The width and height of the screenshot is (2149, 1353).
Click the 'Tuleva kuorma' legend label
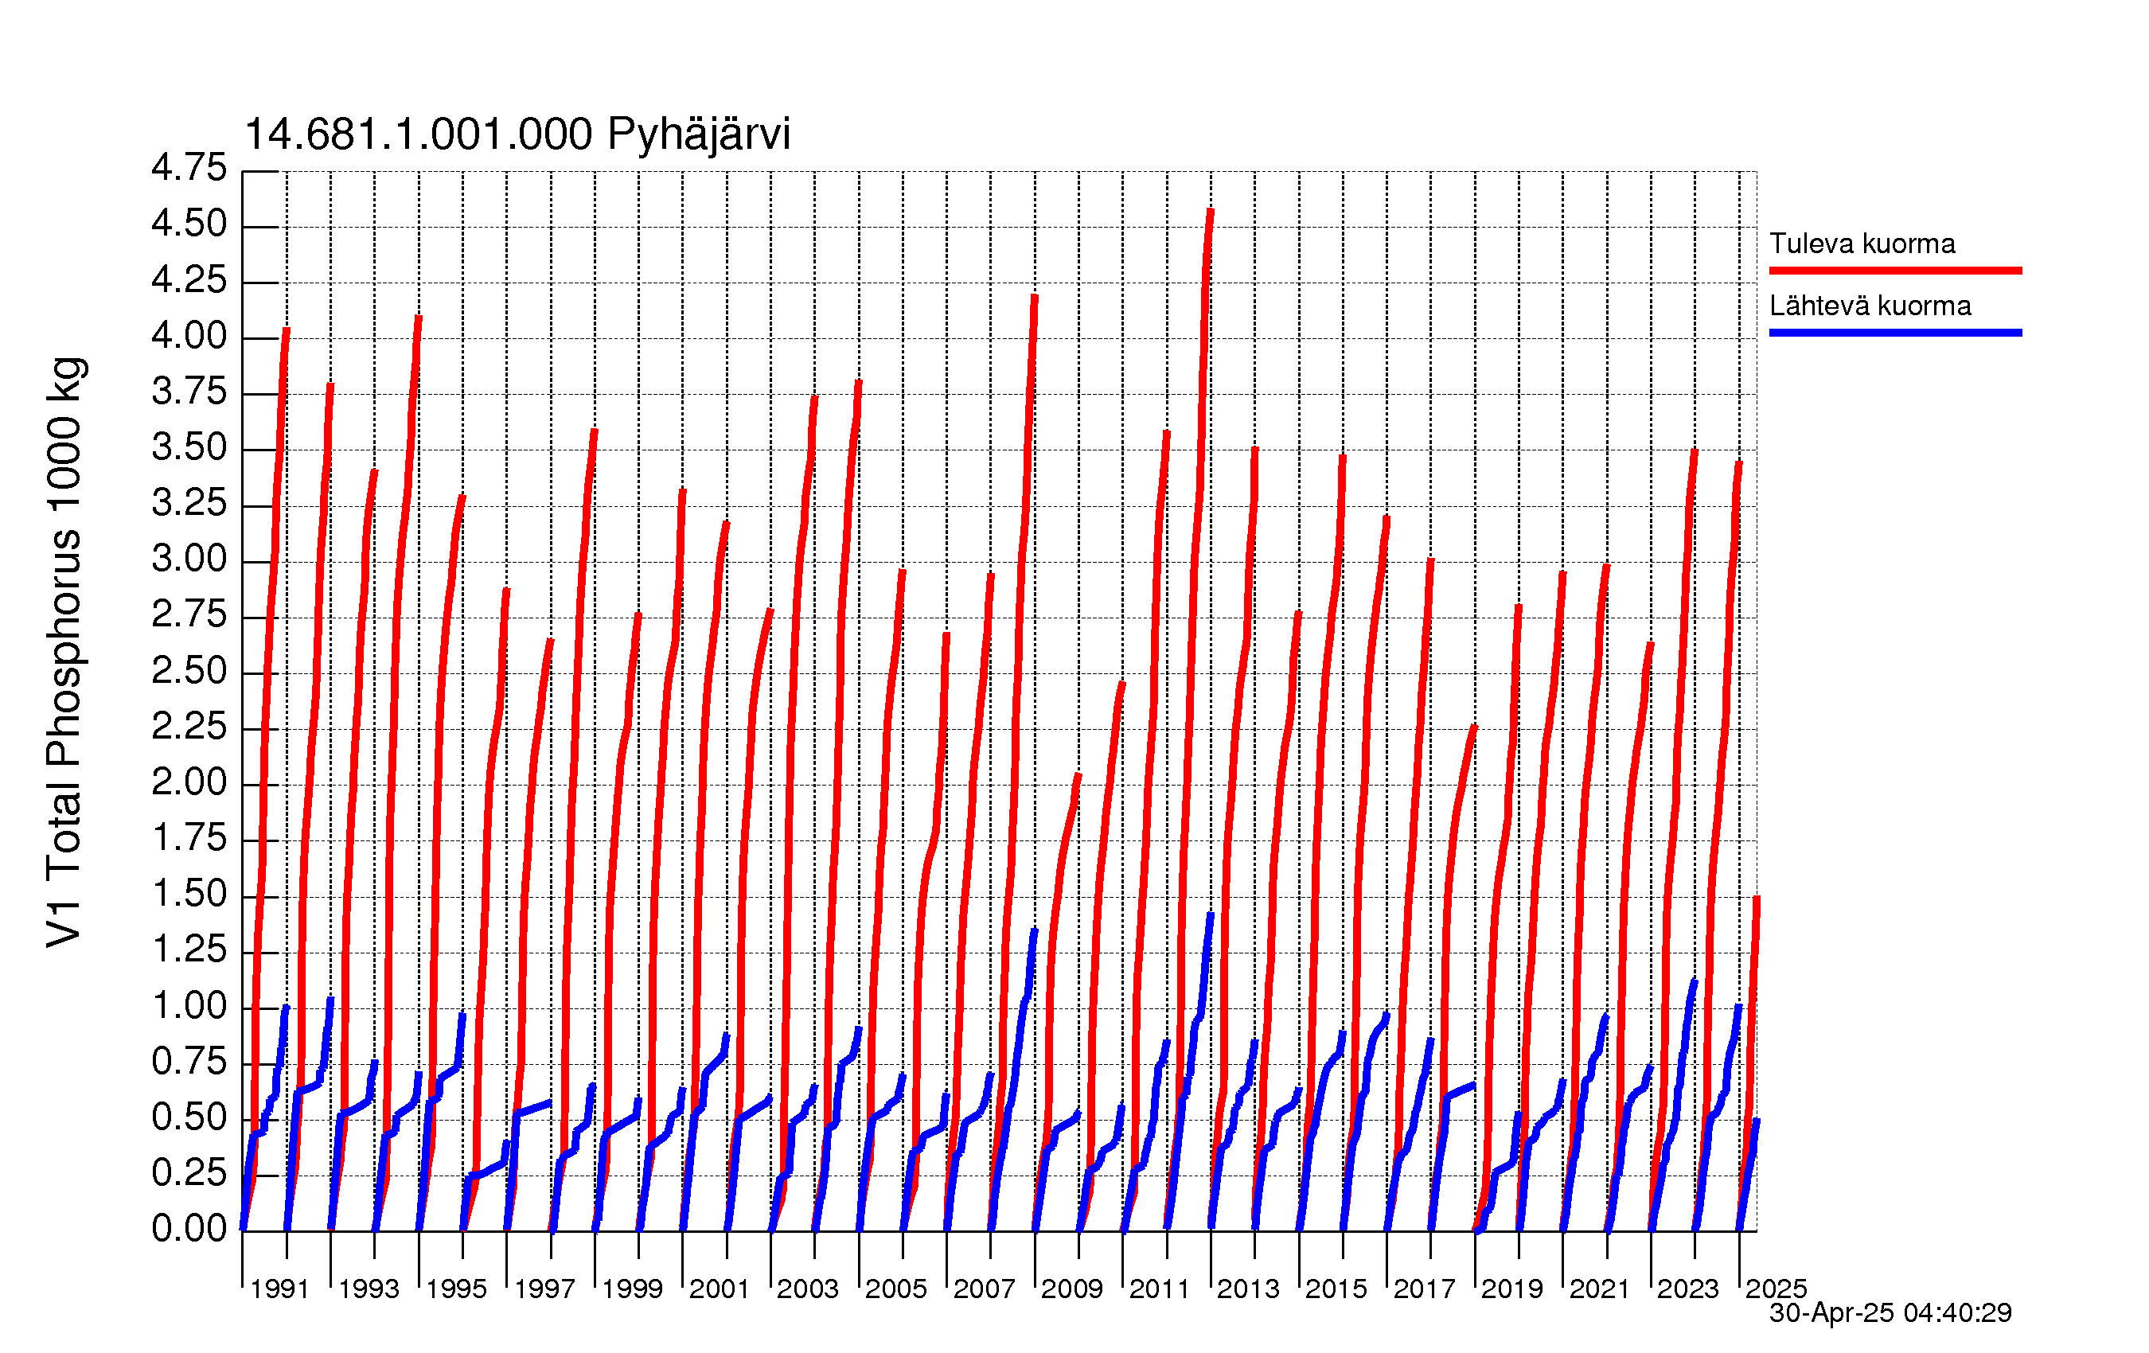coord(1862,244)
